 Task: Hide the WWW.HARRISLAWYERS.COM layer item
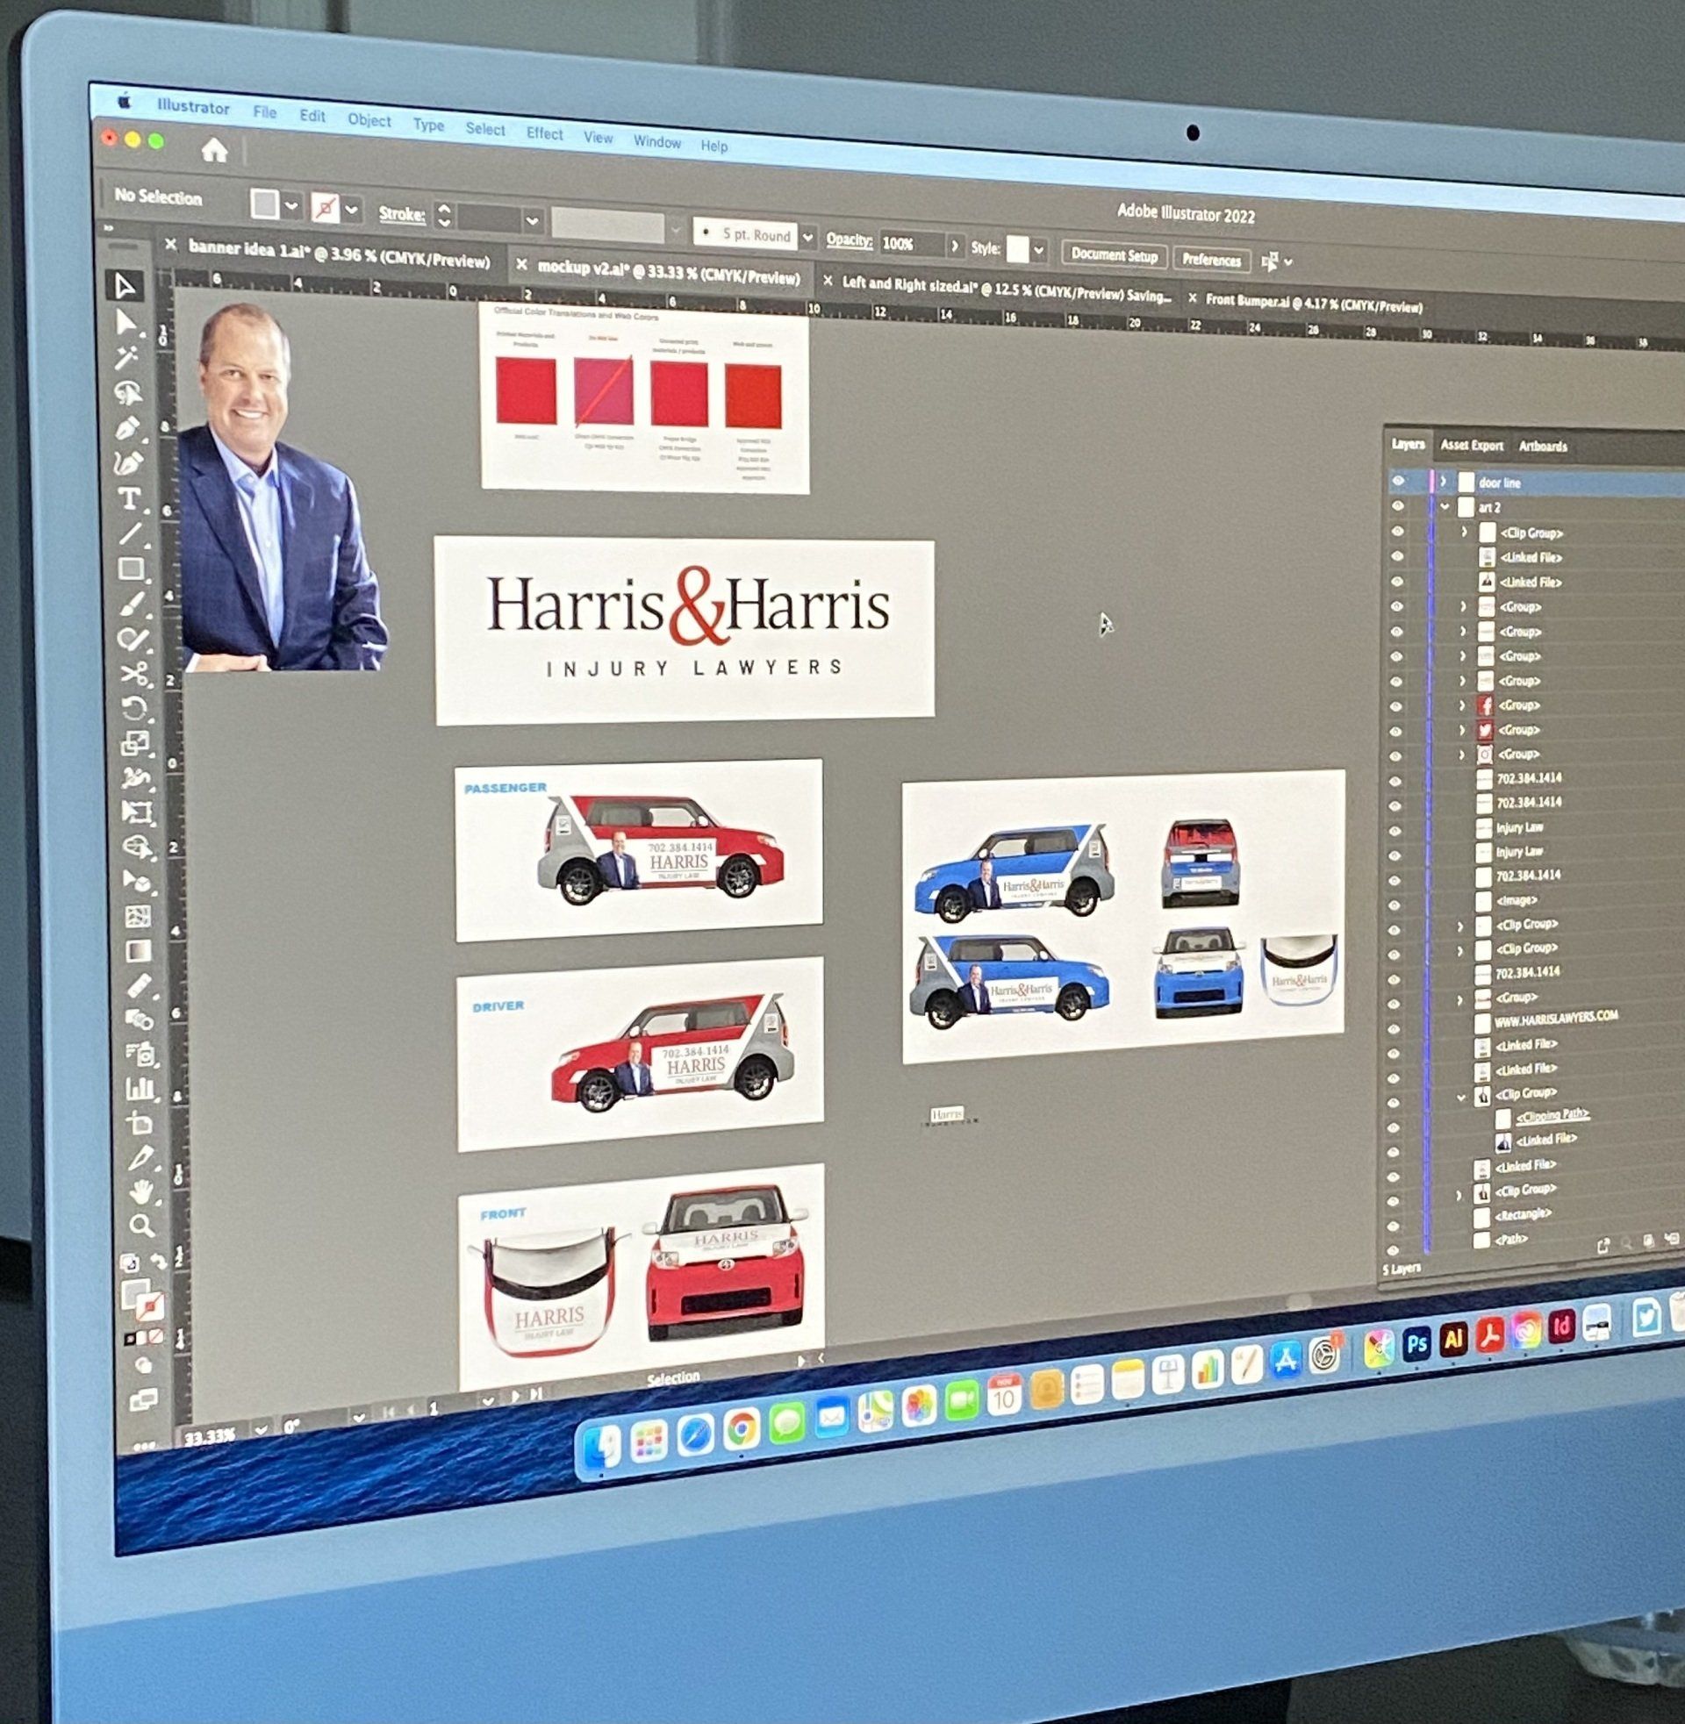[1394, 1029]
